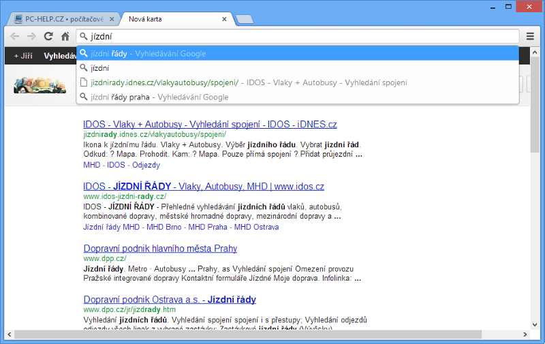The image size is (545, 344).
Task: Click the MHD Praha sublink
Action: (x=208, y=227)
